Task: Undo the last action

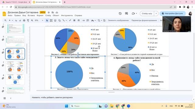Action: pos(16,21)
